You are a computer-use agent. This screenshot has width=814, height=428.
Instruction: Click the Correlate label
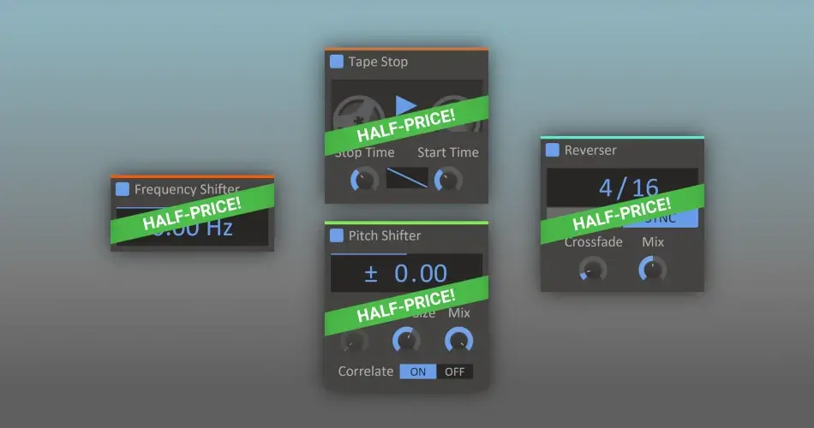(366, 372)
